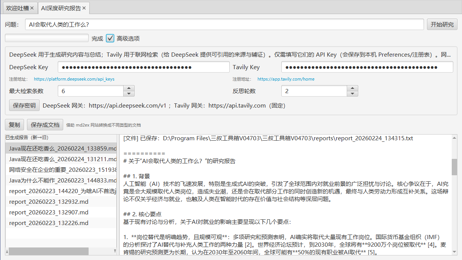The image size is (462, 260).
Task: Select report_20260223_132932.md in report list
Action: click(49, 202)
